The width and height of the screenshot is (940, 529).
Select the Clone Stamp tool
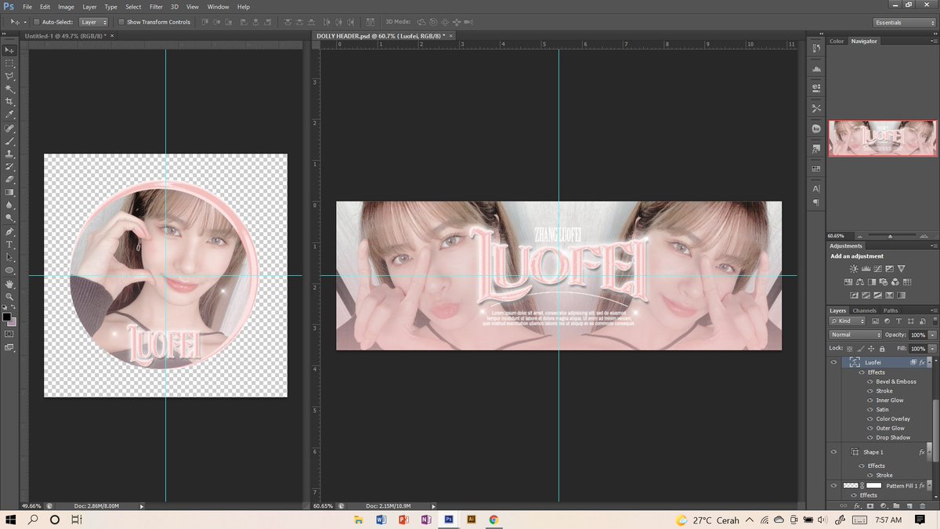tap(10, 154)
